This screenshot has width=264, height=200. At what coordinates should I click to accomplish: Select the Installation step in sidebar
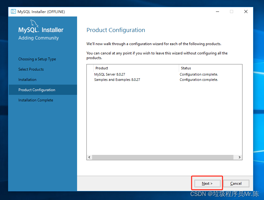(27, 80)
